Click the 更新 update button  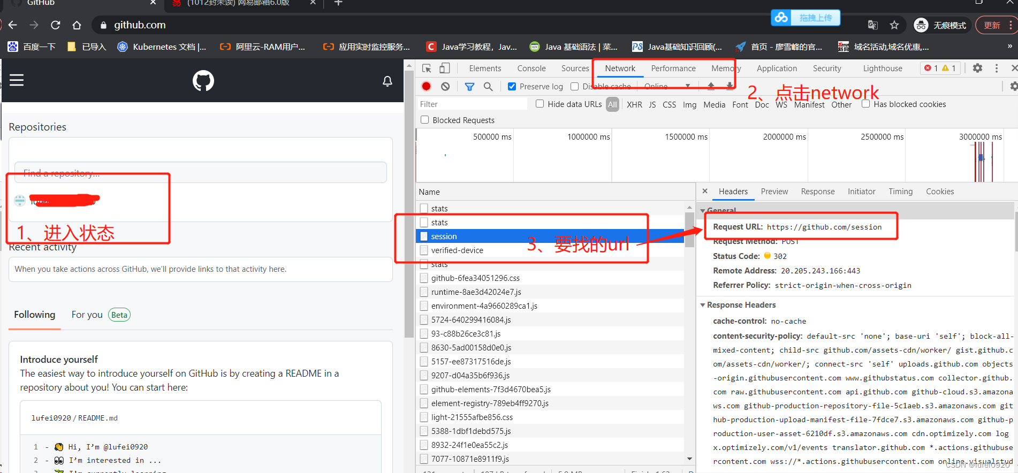tap(992, 25)
